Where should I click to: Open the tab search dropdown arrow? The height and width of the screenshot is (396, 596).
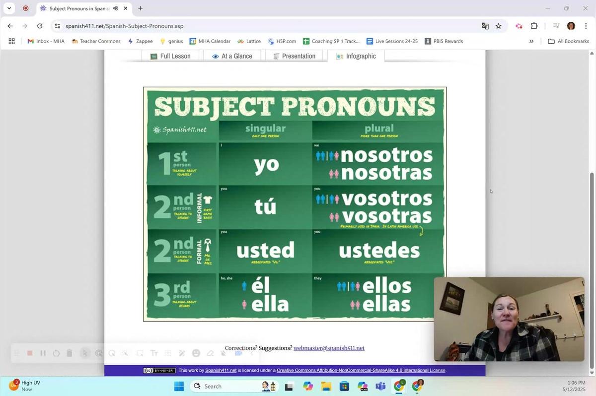[x=9, y=8]
